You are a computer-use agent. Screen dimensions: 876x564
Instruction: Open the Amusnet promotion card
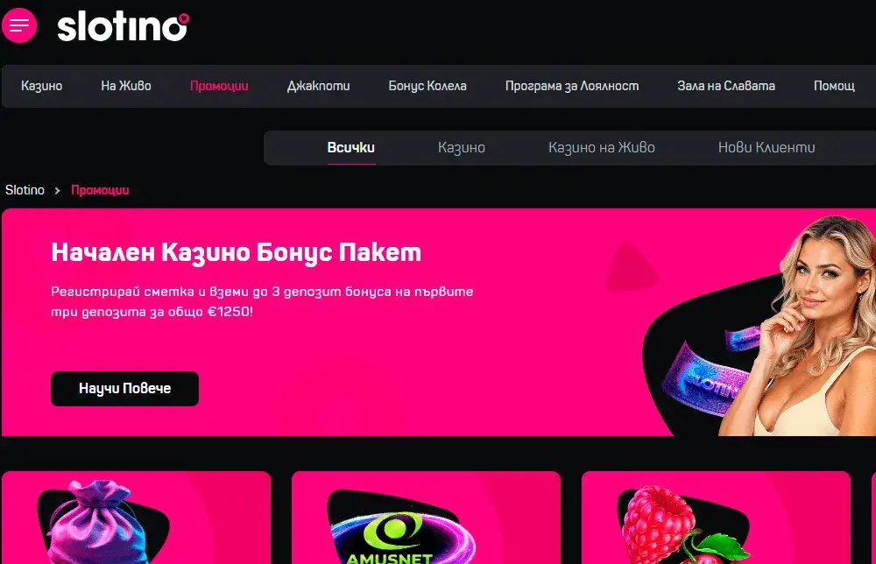click(x=427, y=518)
